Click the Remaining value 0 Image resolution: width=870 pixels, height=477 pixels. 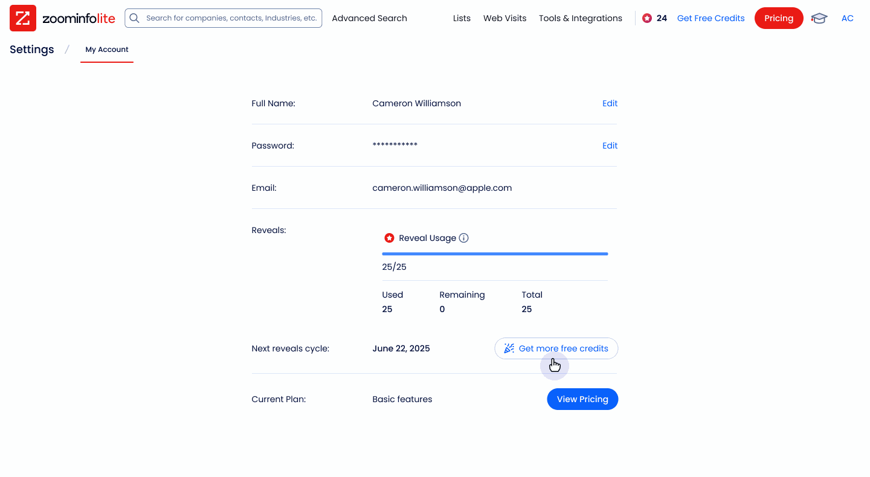pyautogui.click(x=442, y=309)
